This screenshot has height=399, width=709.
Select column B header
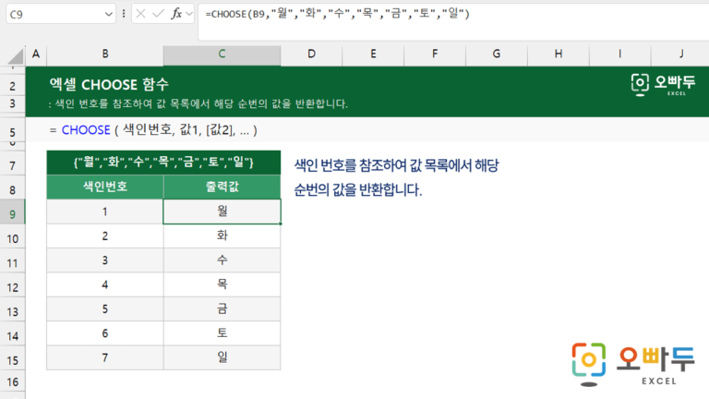(105, 54)
